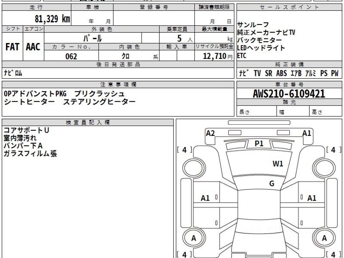
Task: Click the エアコン header
Action: [x=34, y=29]
